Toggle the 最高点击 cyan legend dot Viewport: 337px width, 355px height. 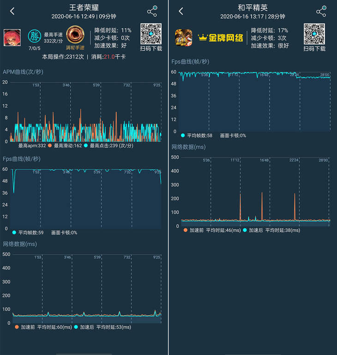(x=86, y=145)
